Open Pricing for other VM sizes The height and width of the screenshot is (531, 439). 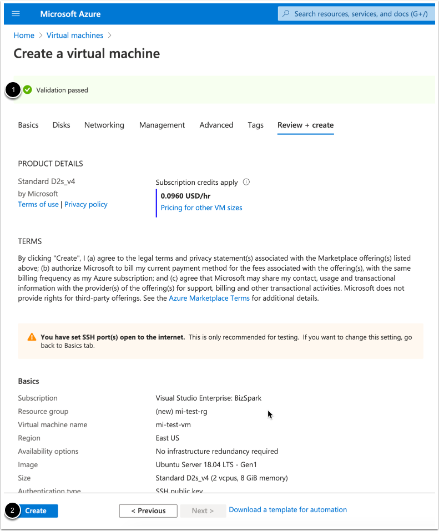201,208
